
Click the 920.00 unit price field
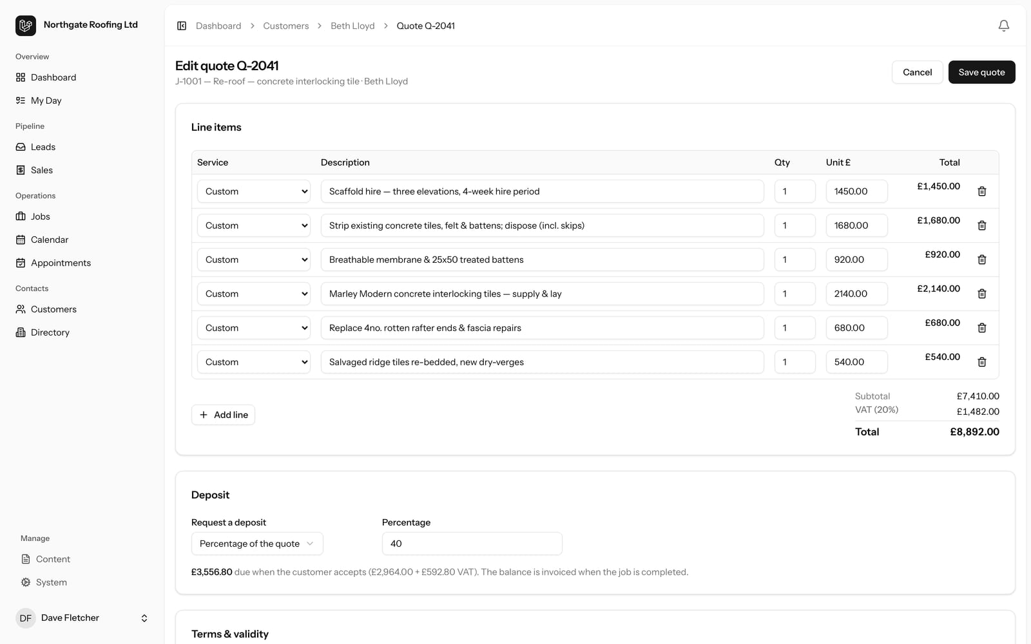pos(857,260)
